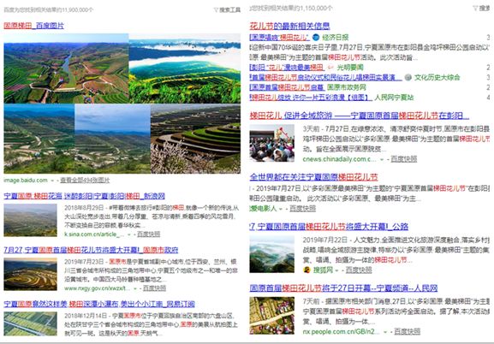Open the cloud-covered green terrace image
Screen dimensions: 494x344
[x=185, y=68]
